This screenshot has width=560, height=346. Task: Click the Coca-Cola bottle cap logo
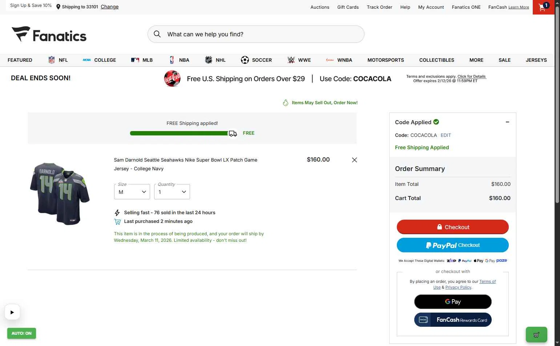tap(172, 78)
